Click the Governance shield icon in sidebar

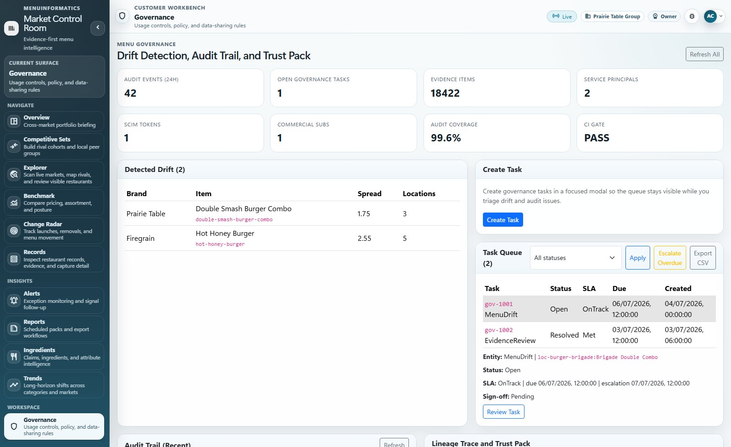[x=14, y=426]
